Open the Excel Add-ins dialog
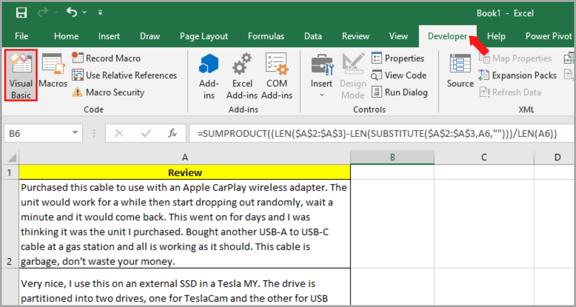This screenshot has width=576, height=307. [x=242, y=75]
